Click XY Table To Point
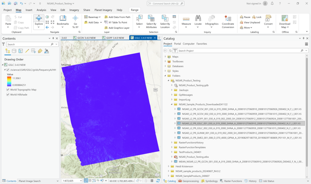Viewport: 311px width, 184px height. pos(116,22)
